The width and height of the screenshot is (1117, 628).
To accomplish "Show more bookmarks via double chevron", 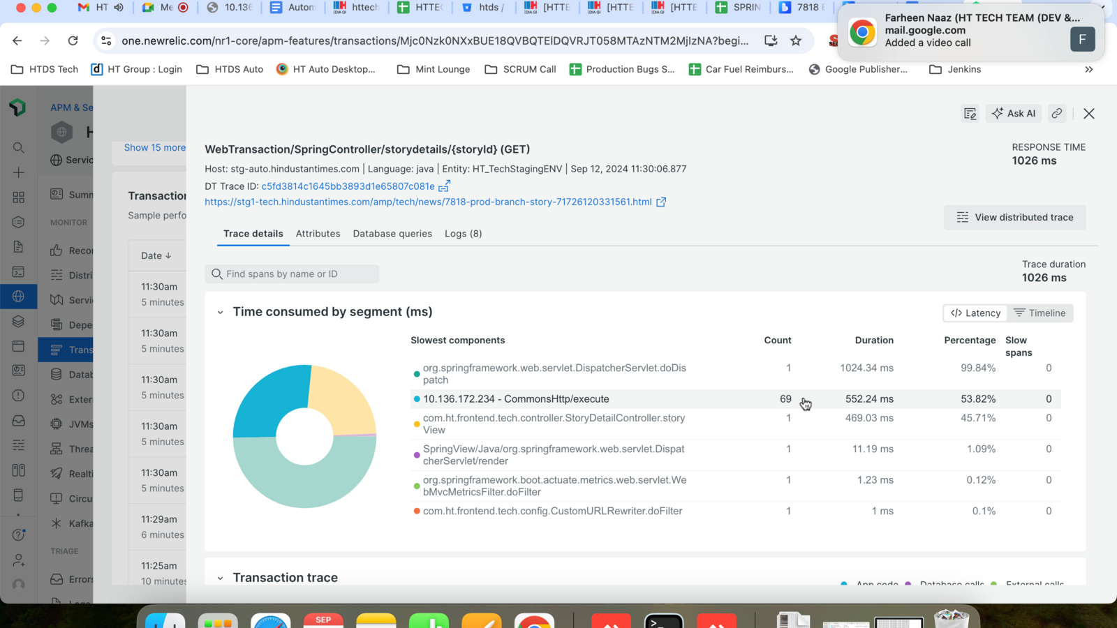I will pos(1088,69).
